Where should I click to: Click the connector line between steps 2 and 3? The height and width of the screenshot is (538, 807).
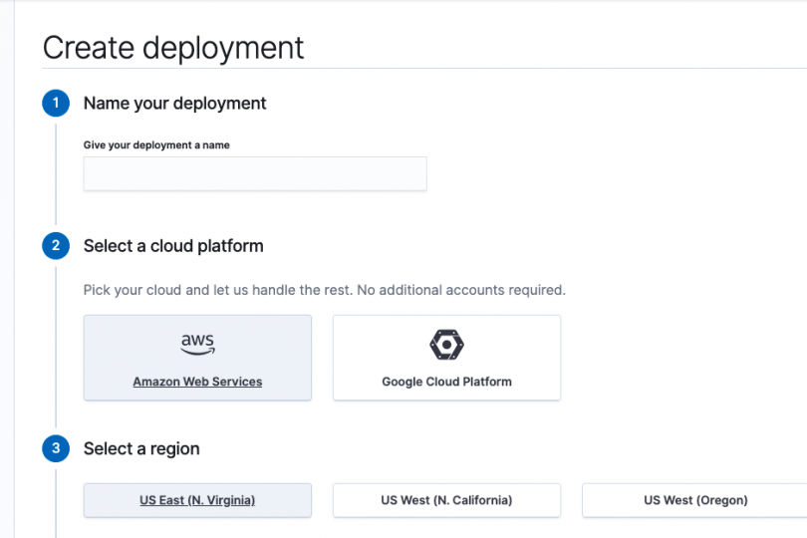(56, 349)
